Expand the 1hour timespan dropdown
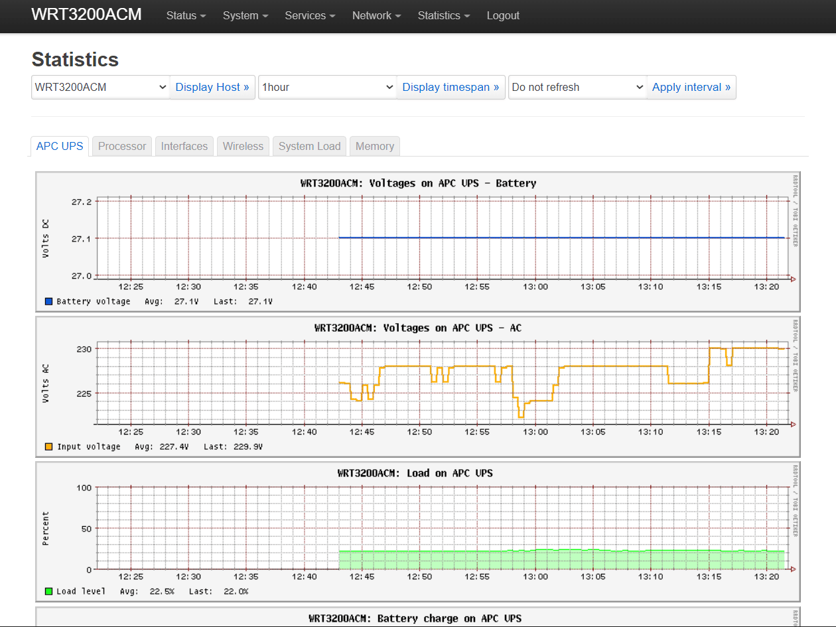This screenshot has width=836, height=627. click(327, 87)
